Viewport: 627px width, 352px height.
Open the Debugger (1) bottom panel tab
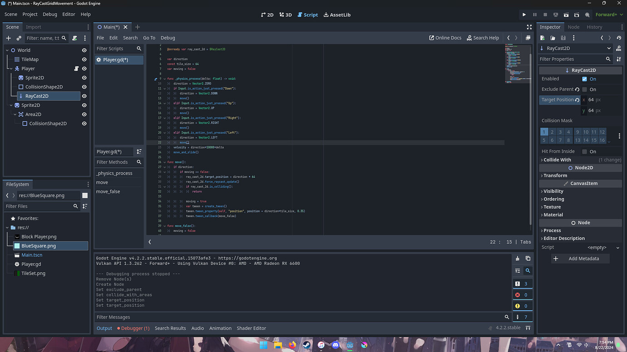coord(133,328)
